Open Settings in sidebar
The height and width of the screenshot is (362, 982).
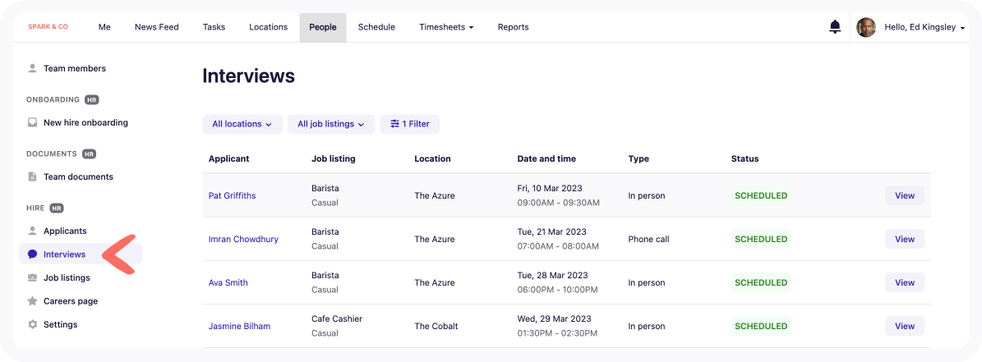(61, 324)
